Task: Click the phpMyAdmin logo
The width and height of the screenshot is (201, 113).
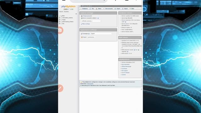Action: pyautogui.click(x=68, y=6)
